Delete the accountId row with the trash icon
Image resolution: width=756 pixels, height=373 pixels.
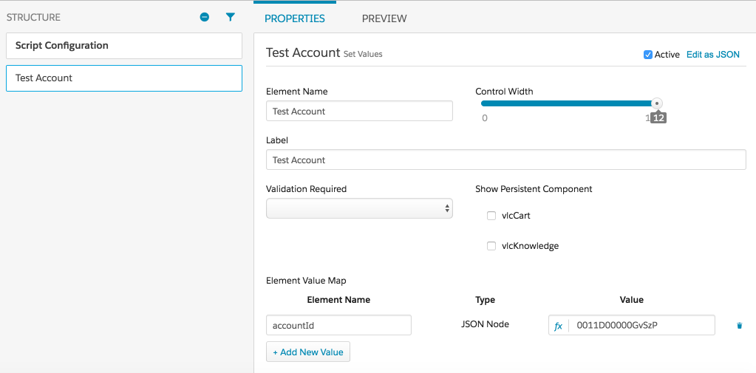[x=739, y=326]
